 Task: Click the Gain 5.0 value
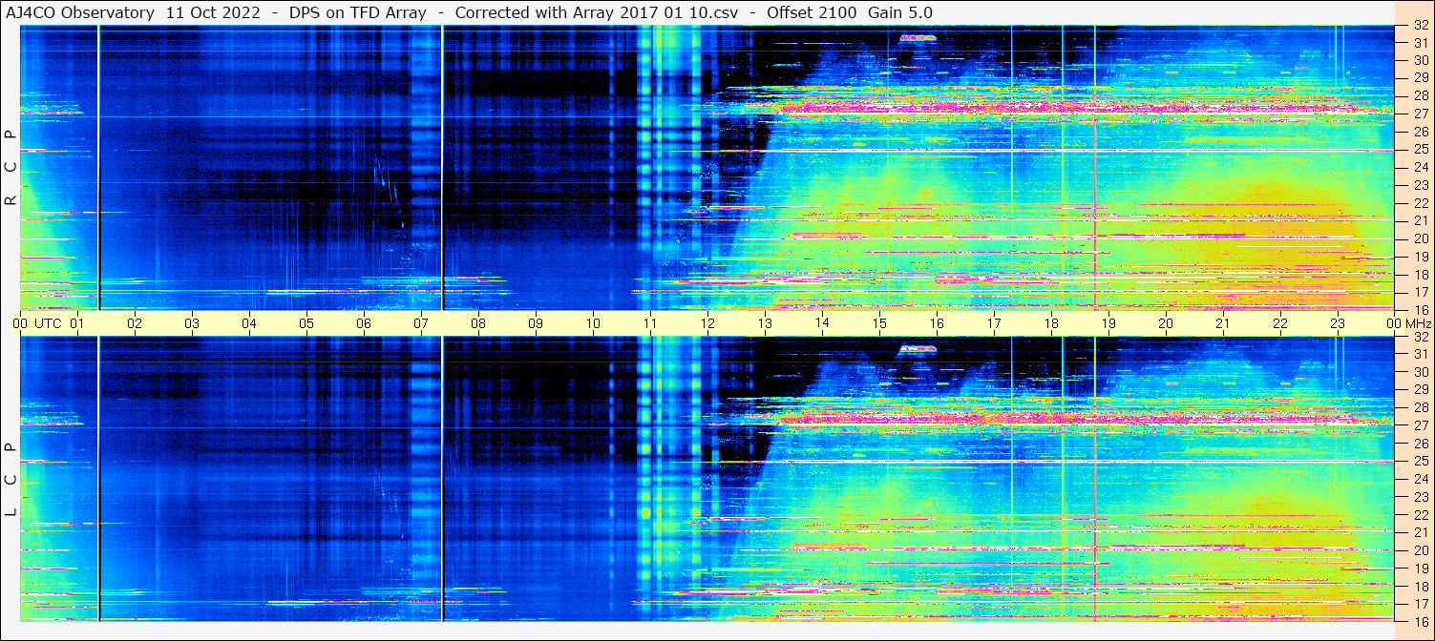tap(900, 12)
